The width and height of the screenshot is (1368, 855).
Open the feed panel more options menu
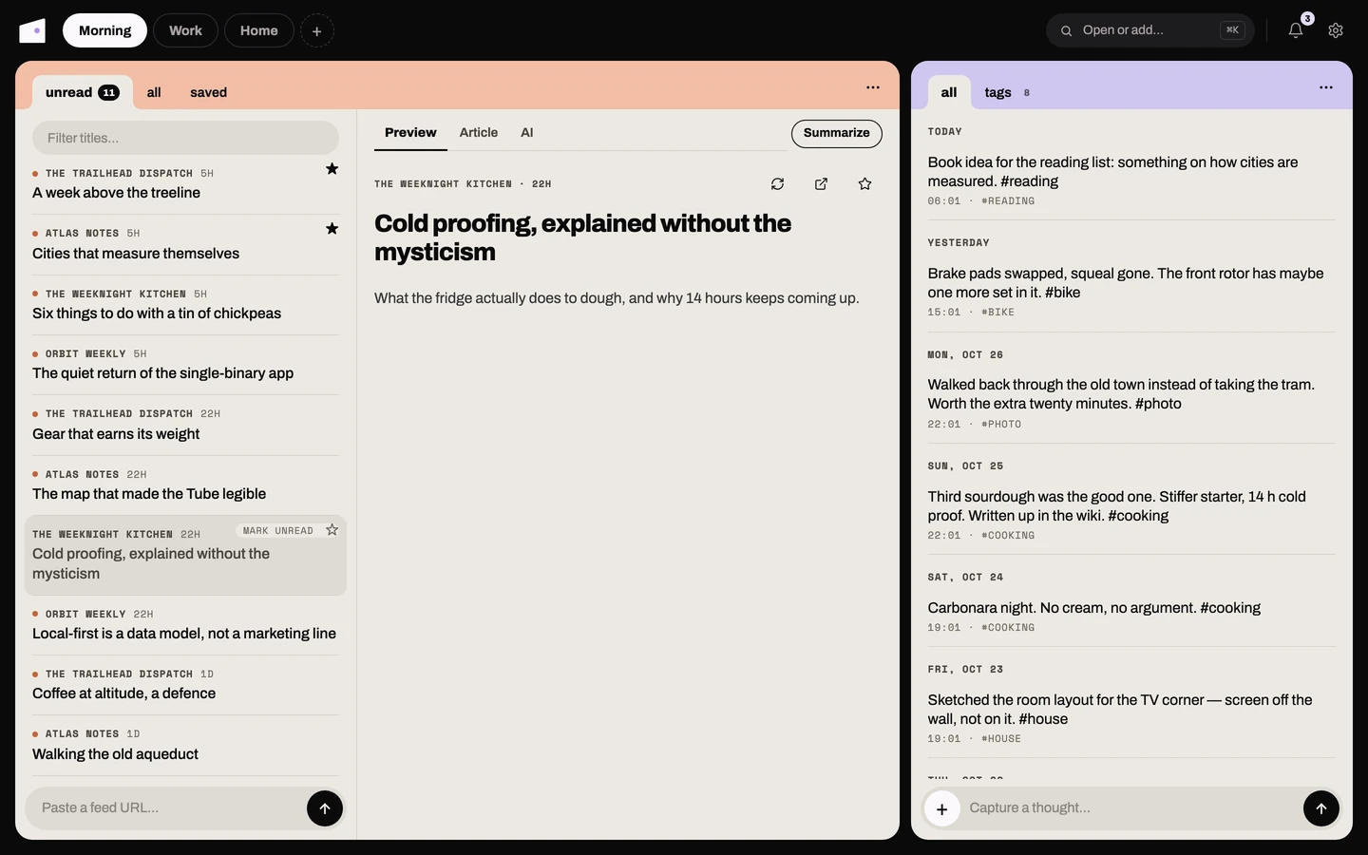873,87
